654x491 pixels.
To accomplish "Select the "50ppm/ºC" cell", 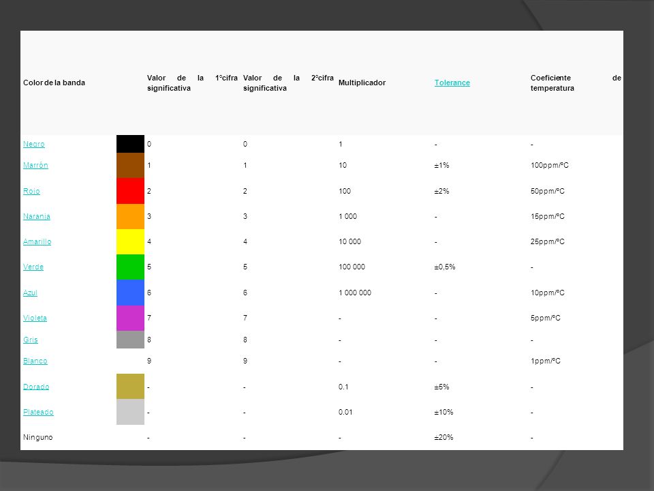I will pyautogui.click(x=547, y=191).
